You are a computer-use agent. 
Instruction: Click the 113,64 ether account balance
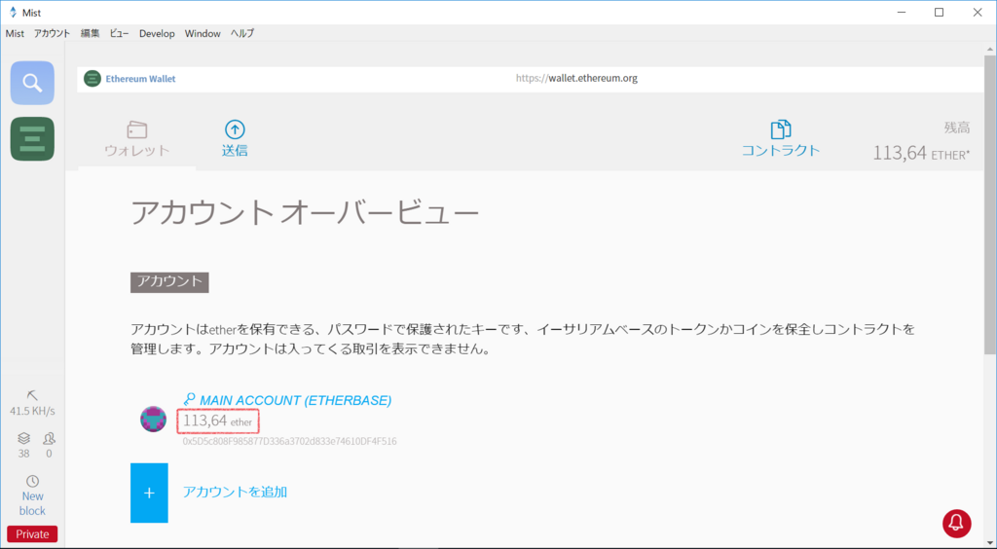point(218,421)
